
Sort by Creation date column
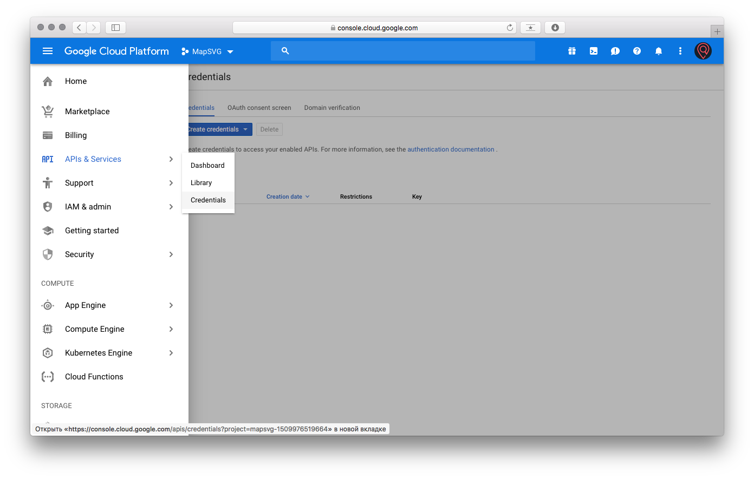288,196
